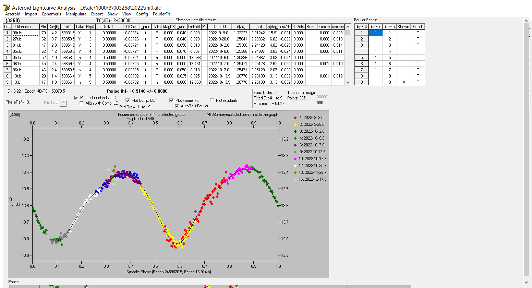The height and width of the screenshot is (288, 532).
Task: Click the G= 0.22 value
Action: (x=14, y=91)
